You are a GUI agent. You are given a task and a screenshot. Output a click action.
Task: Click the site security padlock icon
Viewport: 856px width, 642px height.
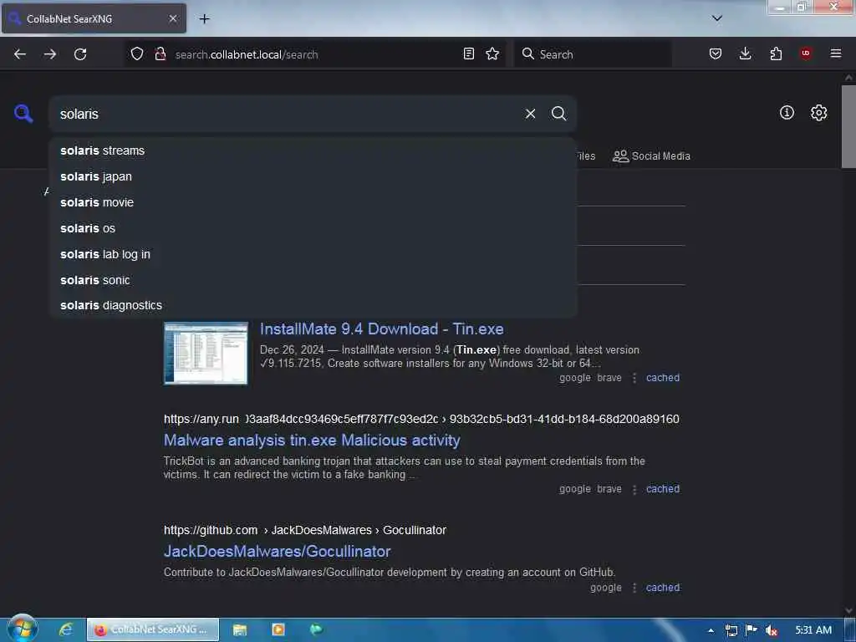[160, 53]
